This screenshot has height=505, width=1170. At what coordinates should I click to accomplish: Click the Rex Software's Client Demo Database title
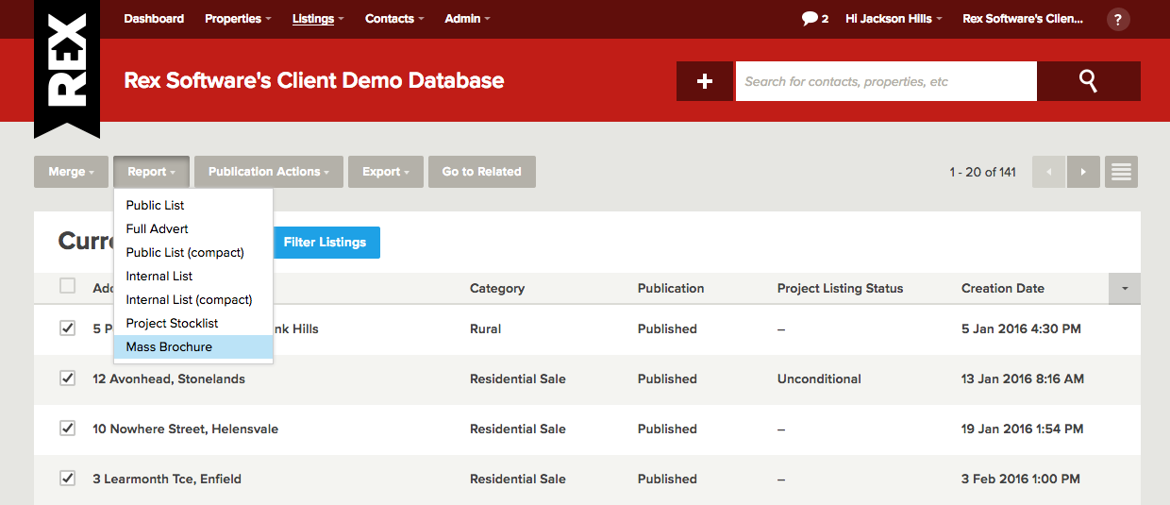click(314, 81)
